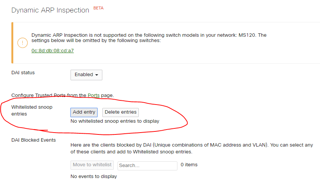This screenshot has width=320, height=189.
Task: Open the DAI status Enabled dropdown
Action: (86, 75)
